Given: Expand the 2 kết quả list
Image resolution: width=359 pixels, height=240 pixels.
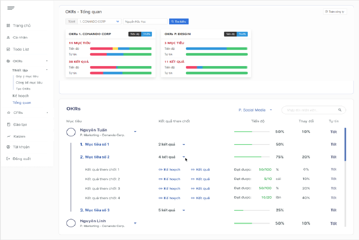Looking at the screenshot, I should (184, 144).
